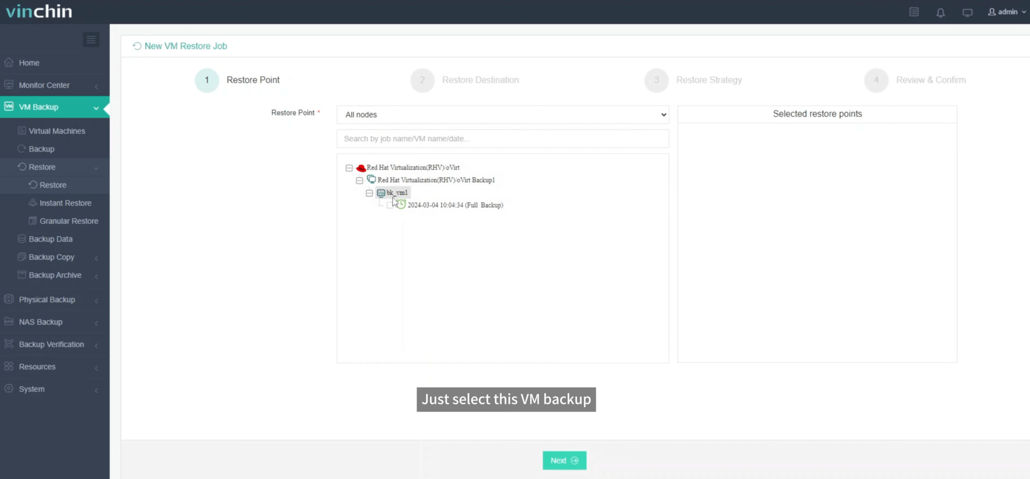Click step 3 Restore Strategy
The height and width of the screenshot is (479, 1030).
pyautogui.click(x=693, y=80)
